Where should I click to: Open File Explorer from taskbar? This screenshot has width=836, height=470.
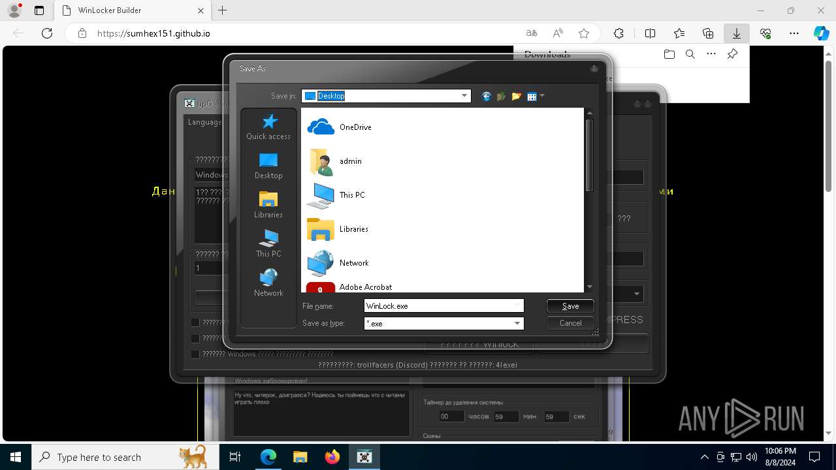pyautogui.click(x=300, y=457)
